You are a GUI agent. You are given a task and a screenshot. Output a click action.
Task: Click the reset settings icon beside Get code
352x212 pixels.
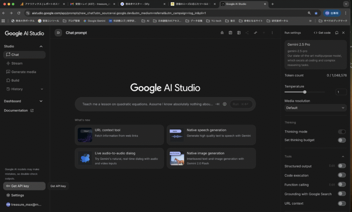tap(337, 33)
